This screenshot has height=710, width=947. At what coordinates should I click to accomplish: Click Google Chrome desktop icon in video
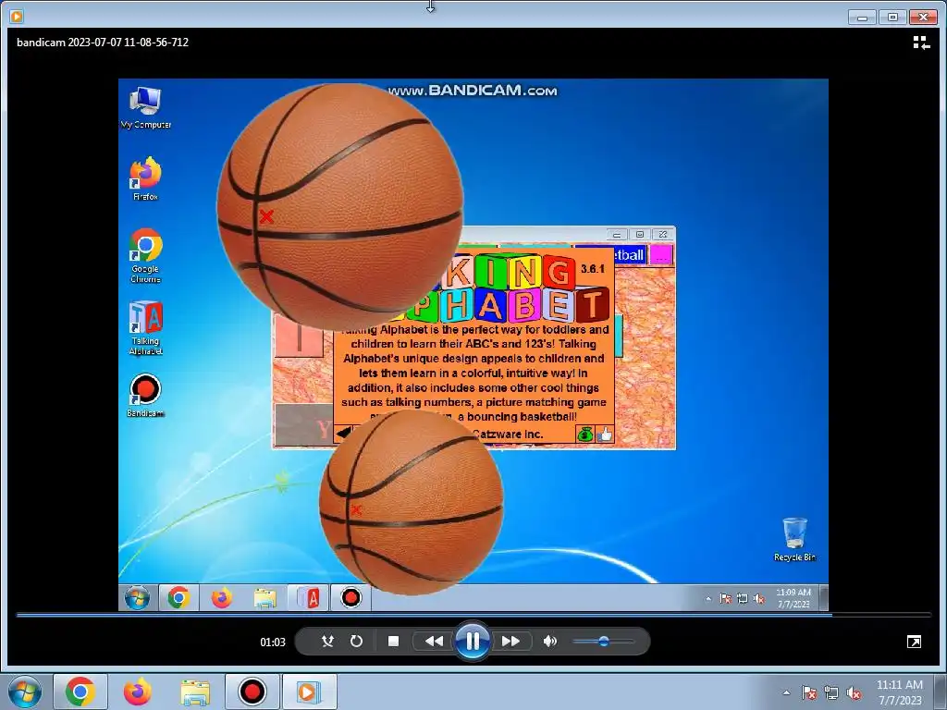coord(145,255)
